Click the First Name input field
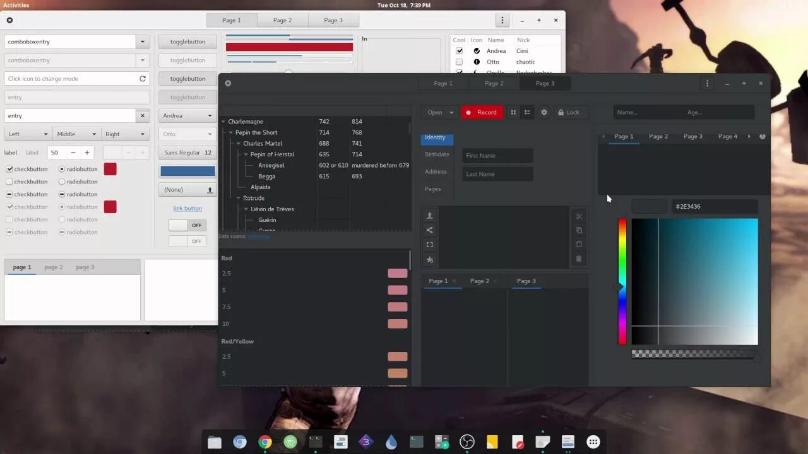The height and width of the screenshot is (454, 808). [x=497, y=155]
